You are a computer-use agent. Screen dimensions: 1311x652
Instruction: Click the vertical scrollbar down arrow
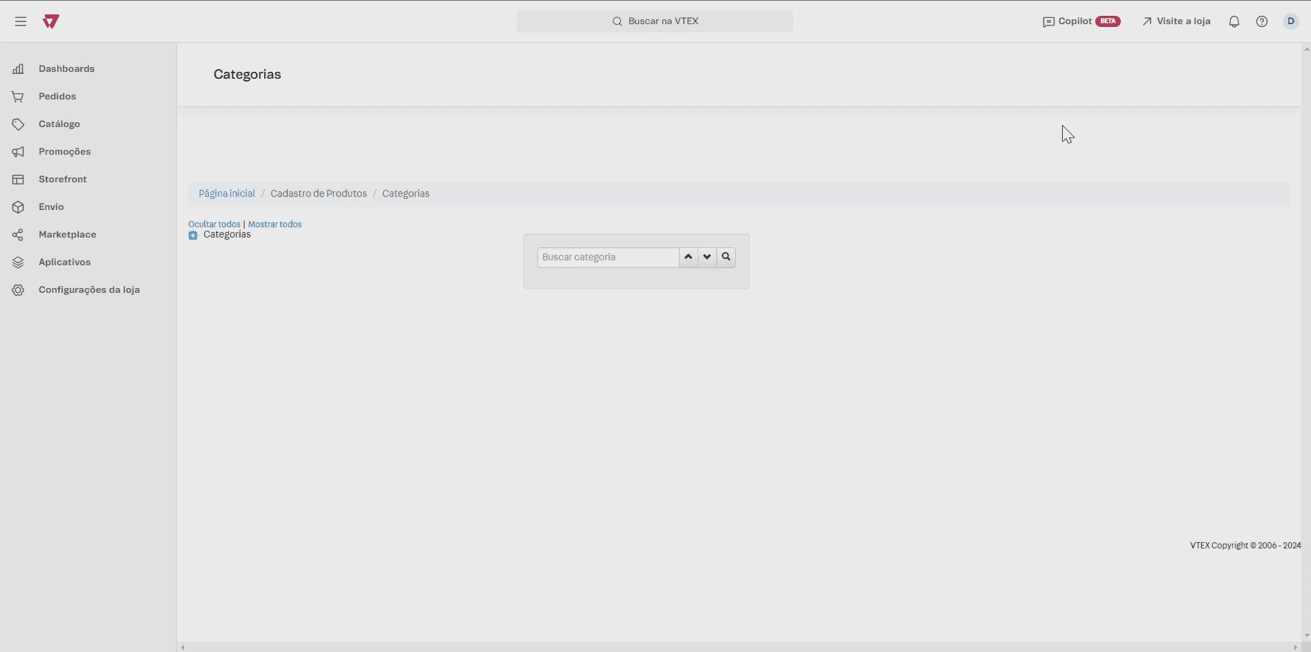(1306, 635)
